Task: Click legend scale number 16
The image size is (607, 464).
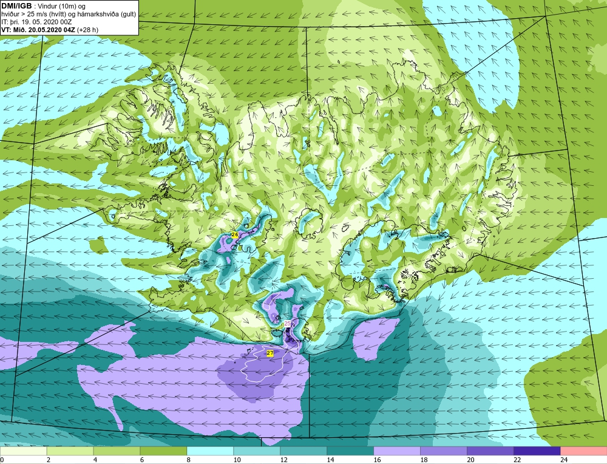Action: (377, 460)
